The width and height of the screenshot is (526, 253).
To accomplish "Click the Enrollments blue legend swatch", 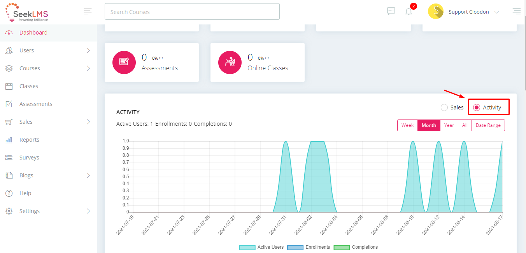I will (295, 247).
